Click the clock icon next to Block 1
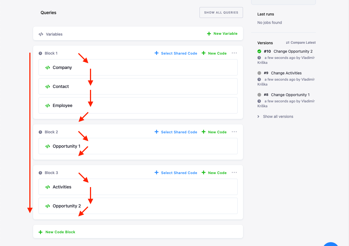349x246 pixels. coord(40,53)
